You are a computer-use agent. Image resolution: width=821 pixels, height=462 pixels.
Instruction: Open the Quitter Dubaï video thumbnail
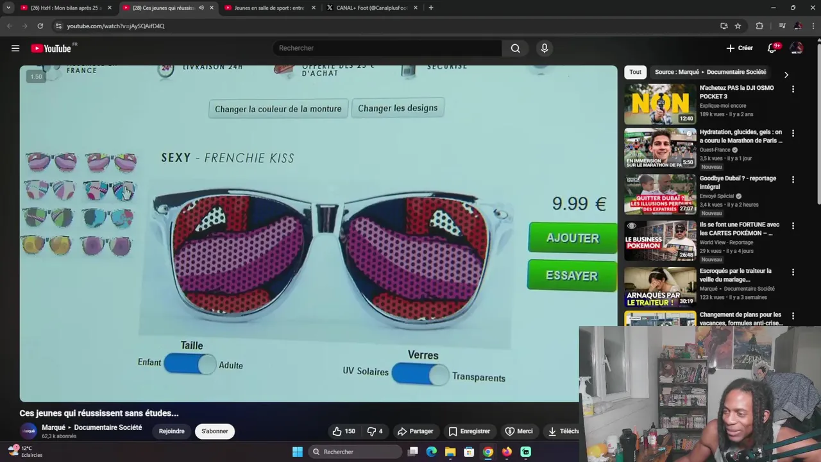660,194
